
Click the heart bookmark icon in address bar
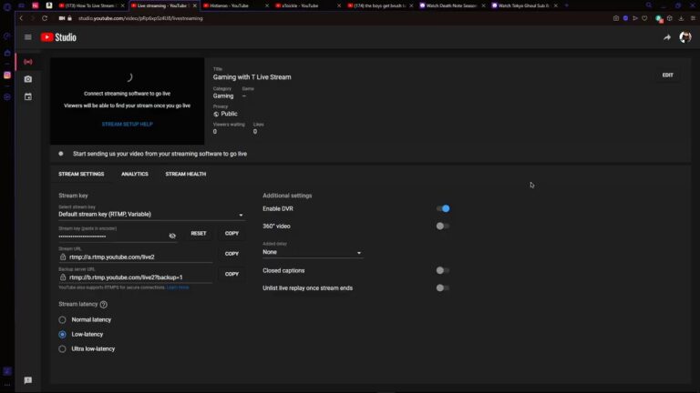(644, 18)
